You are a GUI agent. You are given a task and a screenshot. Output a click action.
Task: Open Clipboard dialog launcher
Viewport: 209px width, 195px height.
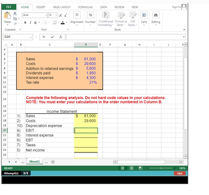pos(20,29)
